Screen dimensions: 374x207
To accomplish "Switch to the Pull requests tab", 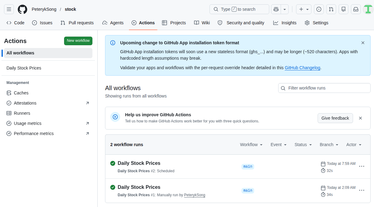I will 77,23.
